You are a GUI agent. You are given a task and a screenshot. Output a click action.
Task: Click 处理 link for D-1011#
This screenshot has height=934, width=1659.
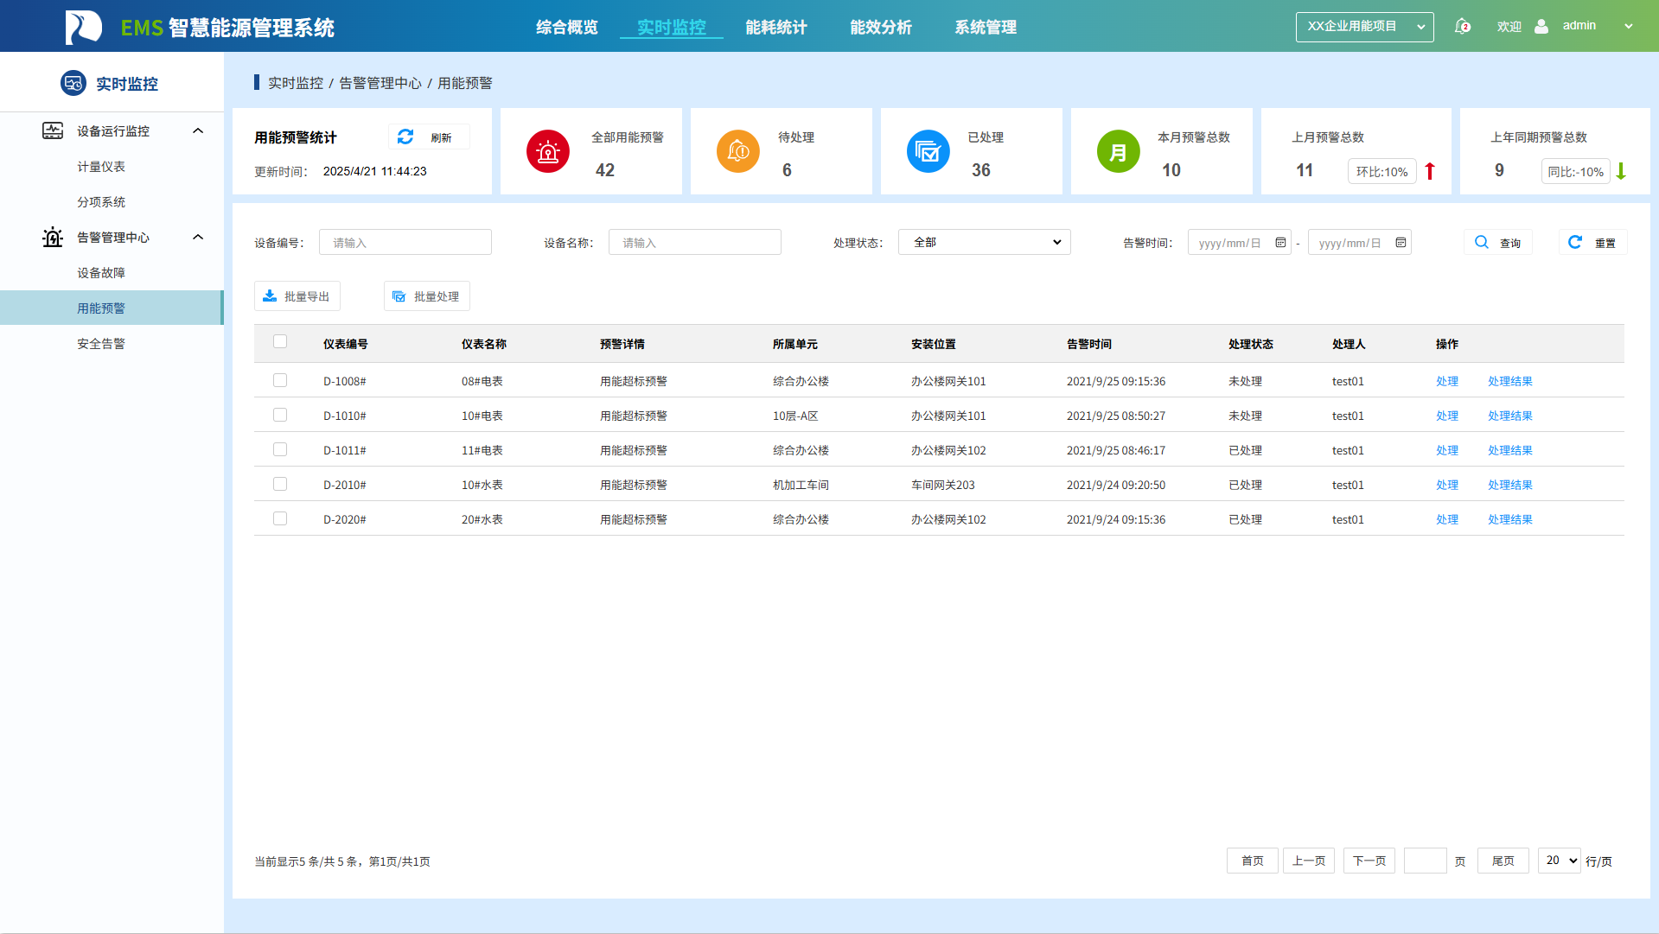point(1447,450)
